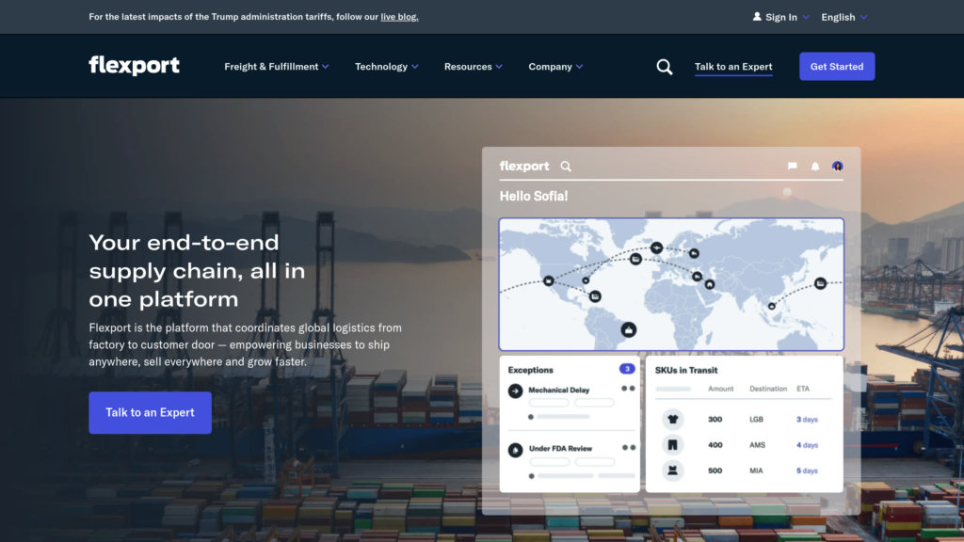Click the Get Started button
964x542 pixels.
click(x=836, y=66)
